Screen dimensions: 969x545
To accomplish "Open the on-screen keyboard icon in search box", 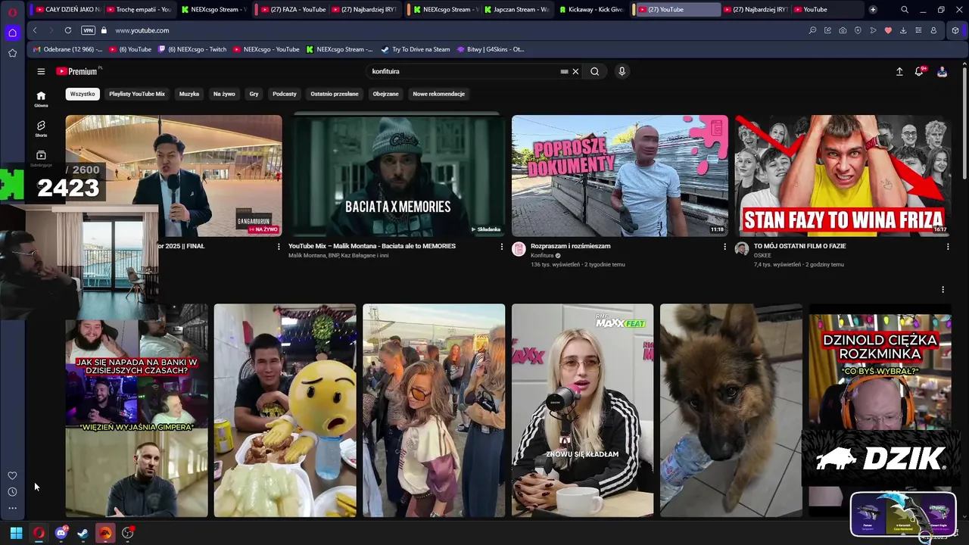I will tap(564, 71).
